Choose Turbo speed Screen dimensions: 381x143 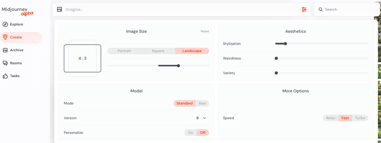(x=360, y=118)
